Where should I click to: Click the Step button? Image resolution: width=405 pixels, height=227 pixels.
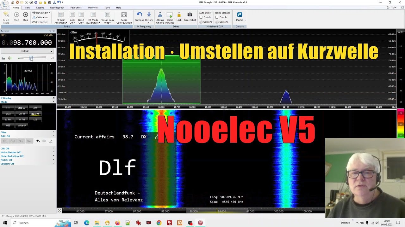click(22, 108)
